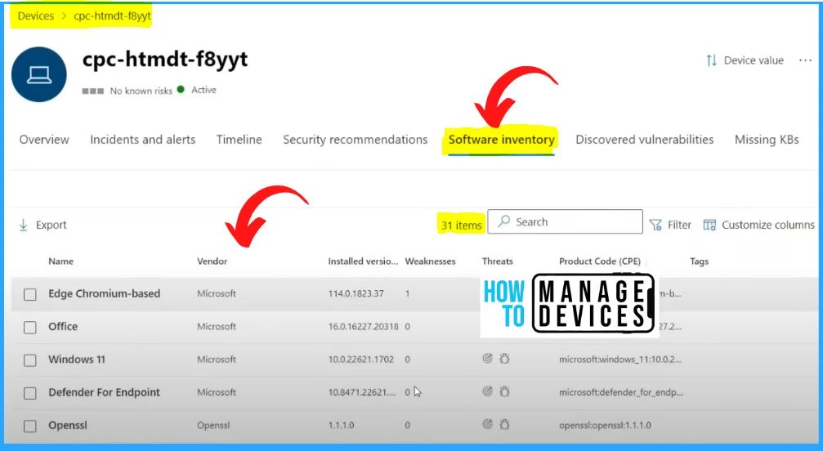Click the Customize columns table icon
The image size is (823, 451).
(709, 225)
